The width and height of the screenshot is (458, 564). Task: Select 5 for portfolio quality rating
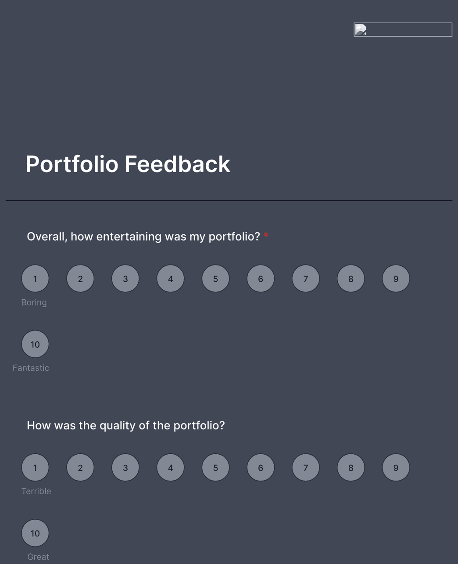pyautogui.click(x=215, y=467)
